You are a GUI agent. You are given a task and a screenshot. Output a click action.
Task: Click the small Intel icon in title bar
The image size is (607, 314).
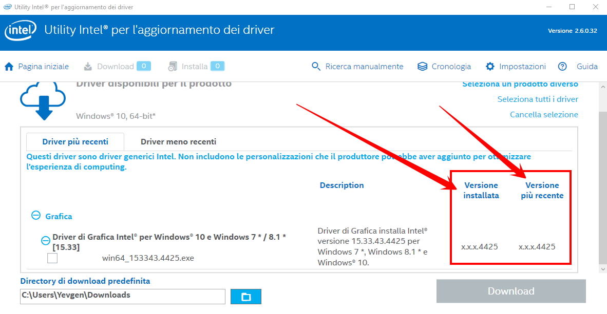pos(7,7)
